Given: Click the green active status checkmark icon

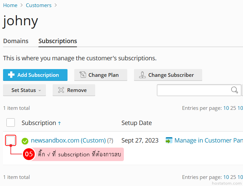Looking at the screenshot, I should [x=25, y=141].
